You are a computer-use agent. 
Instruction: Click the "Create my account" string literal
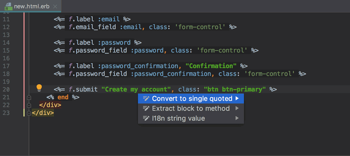(x=136, y=89)
